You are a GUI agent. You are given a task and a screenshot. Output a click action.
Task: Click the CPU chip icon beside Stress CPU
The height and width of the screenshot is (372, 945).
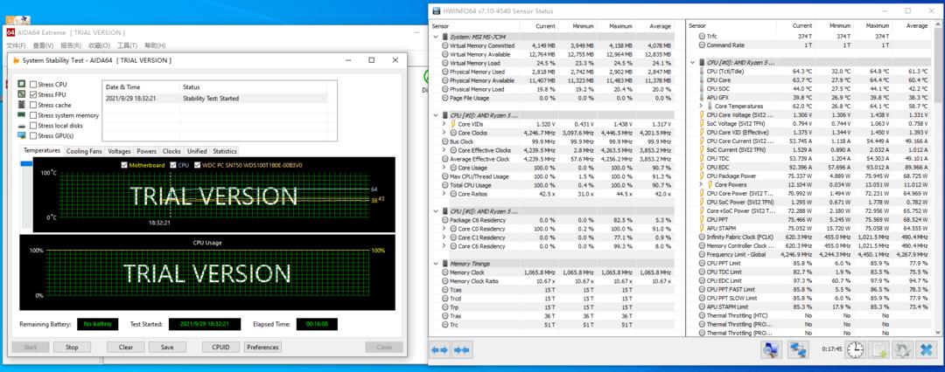pos(22,85)
